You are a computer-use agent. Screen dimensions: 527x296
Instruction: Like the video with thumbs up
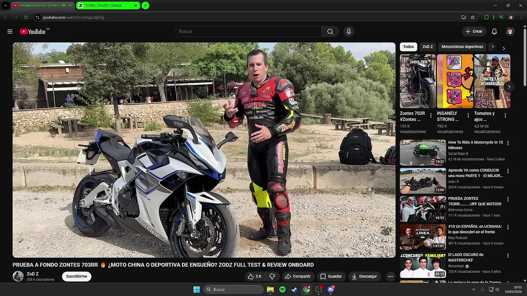point(255,276)
